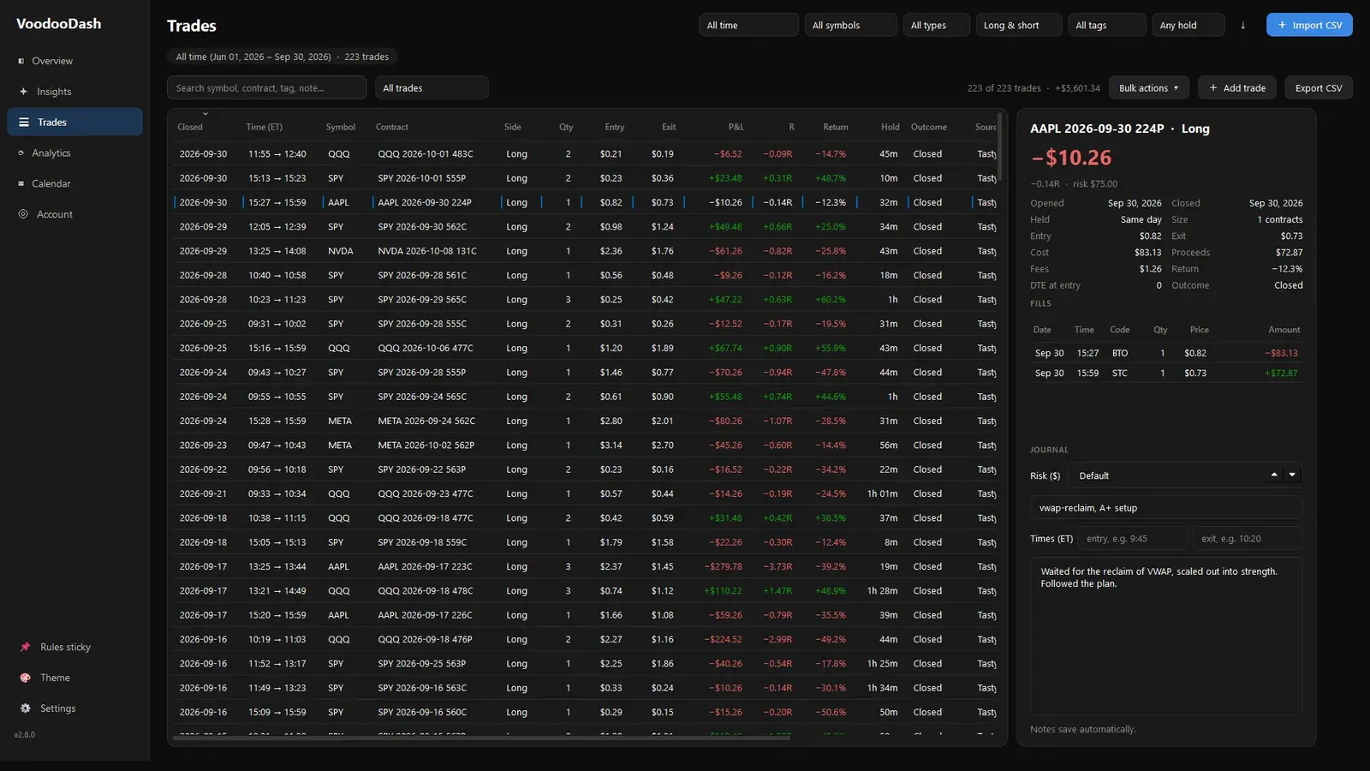Open the Calendar page
This screenshot has width=1370, height=771.
coord(74,183)
